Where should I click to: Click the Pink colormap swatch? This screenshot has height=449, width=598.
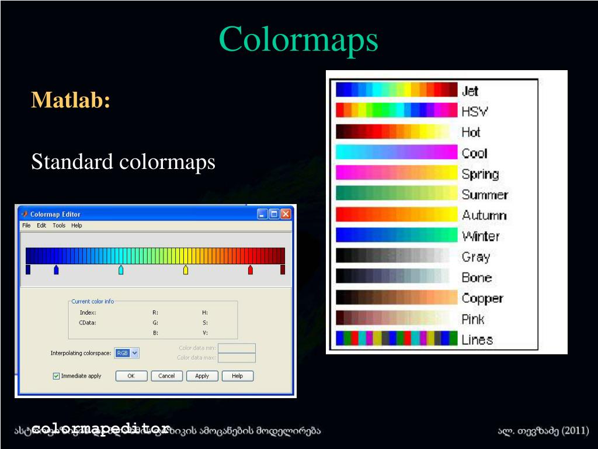click(397, 317)
